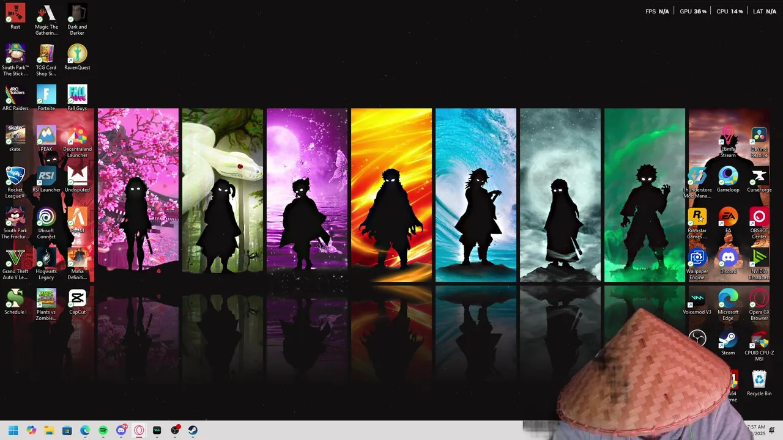Open the Plants vs Zombies shortcut
783x440 pixels.
[46, 304]
